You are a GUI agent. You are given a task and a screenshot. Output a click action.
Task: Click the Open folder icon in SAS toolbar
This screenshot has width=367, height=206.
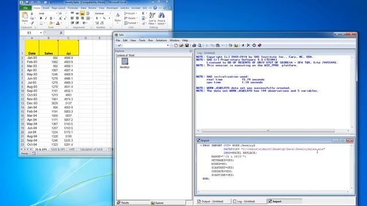pyautogui.click(x=181, y=45)
